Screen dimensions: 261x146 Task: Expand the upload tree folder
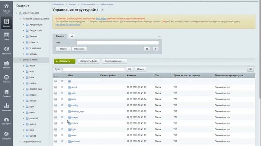(24, 136)
